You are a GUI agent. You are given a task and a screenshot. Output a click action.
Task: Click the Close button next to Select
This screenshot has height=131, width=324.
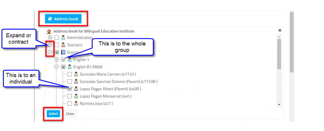[70, 114]
